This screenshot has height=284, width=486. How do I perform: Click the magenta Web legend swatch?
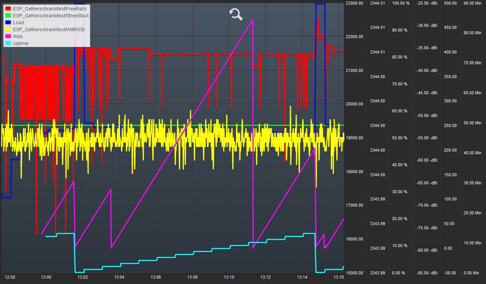[x=8, y=36]
